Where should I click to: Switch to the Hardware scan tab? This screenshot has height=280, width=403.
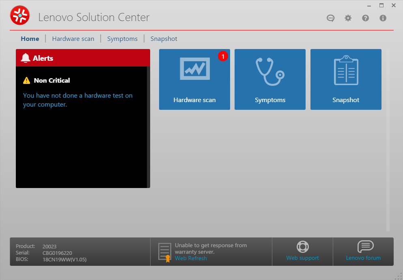tap(73, 39)
